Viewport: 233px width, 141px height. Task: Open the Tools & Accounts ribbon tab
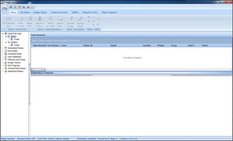click(x=59, y=12)
